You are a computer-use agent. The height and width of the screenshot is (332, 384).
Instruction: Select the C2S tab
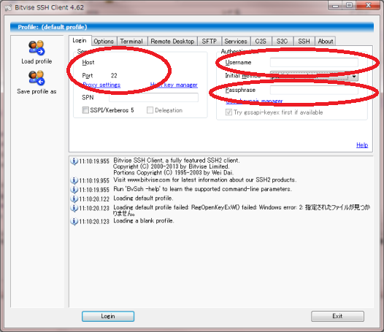[x=261, y=42]
